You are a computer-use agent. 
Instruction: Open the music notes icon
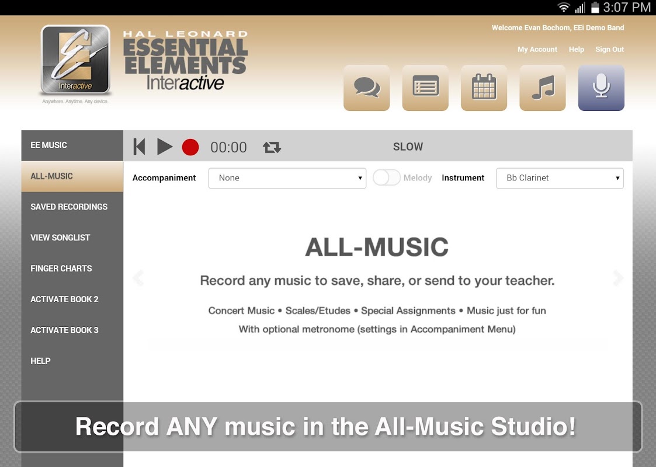point(542,88)
